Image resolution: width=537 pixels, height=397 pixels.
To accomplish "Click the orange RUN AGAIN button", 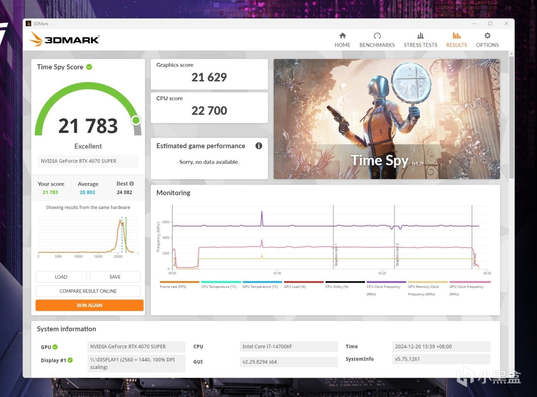I will (89, 306).
